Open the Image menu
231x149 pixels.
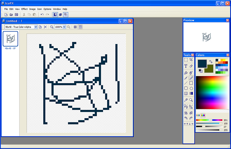[x=32, y=9]
